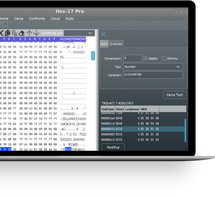Click the down arrow toolbar icon
This screenshot has width=215, height=198.
pyautogui.click(x=37, y=33)
